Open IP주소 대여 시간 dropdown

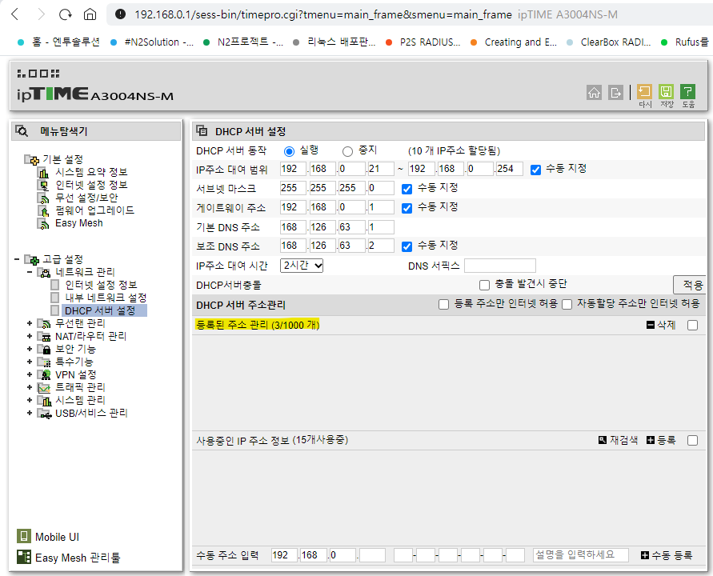pyautogui.click(x=302, y=266)
